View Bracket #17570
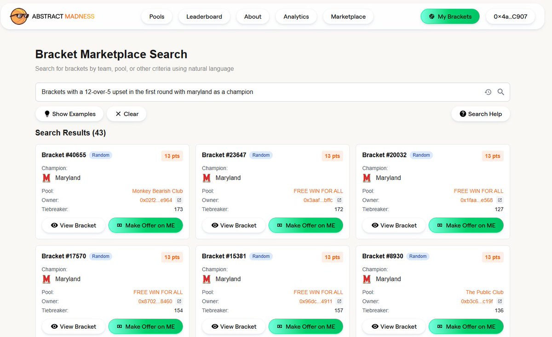This screenshot has width=552, height=337. (x=74, y=326)
